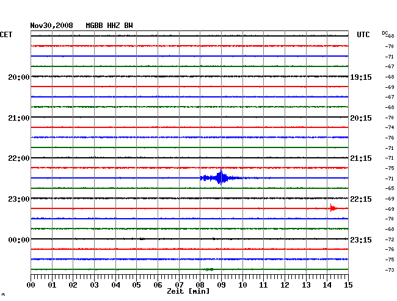Click the 22:15 UTC time label
397x301 pixels.
tap(361, 199)
